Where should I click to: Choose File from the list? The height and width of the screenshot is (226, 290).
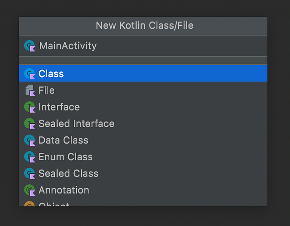(x=143, y=90)
